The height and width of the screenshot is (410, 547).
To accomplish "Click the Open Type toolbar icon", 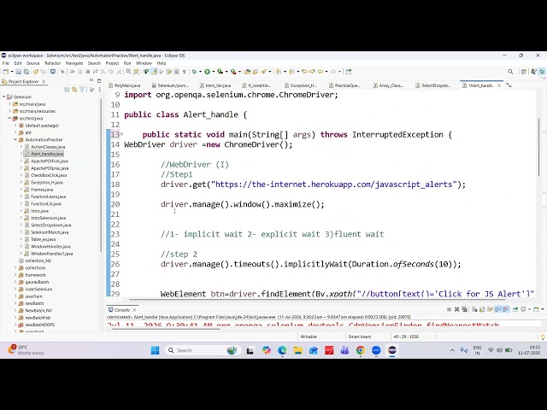I will 247,72.
